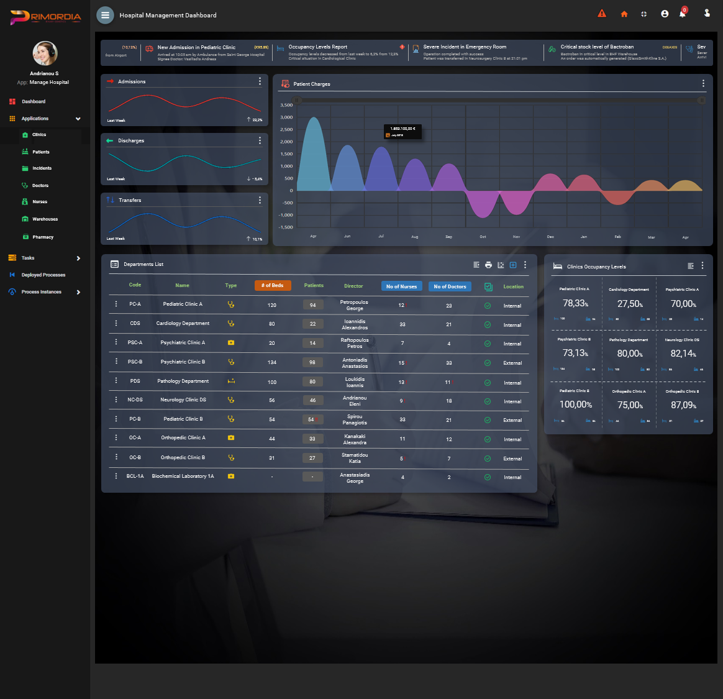The width and height of the screenshot is (723, 699).
Task: Open Patients in the sidebar
Action: tap(40, 152)
